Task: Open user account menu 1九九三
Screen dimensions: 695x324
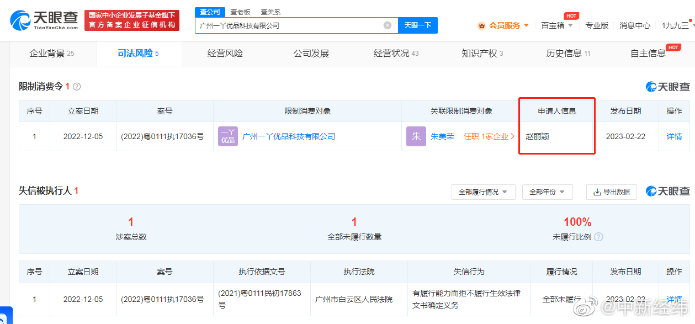Action: click(678, 25)
